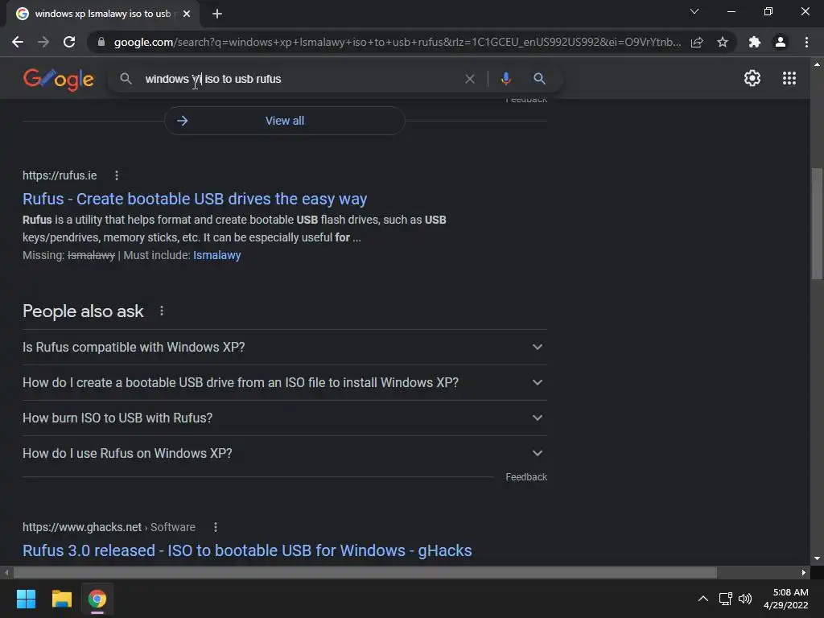Click the vertical scrollbar thumb
824x618 pixels.
(817, 224)
